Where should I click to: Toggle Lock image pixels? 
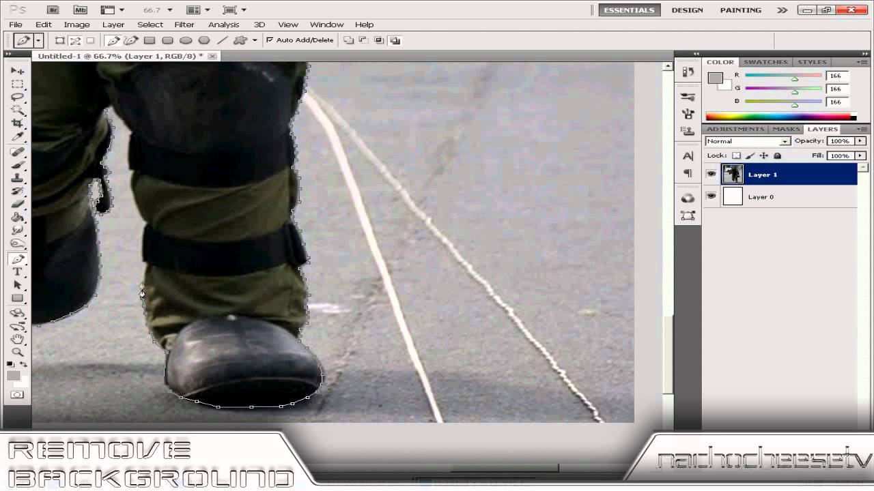(x=750, y=156)
